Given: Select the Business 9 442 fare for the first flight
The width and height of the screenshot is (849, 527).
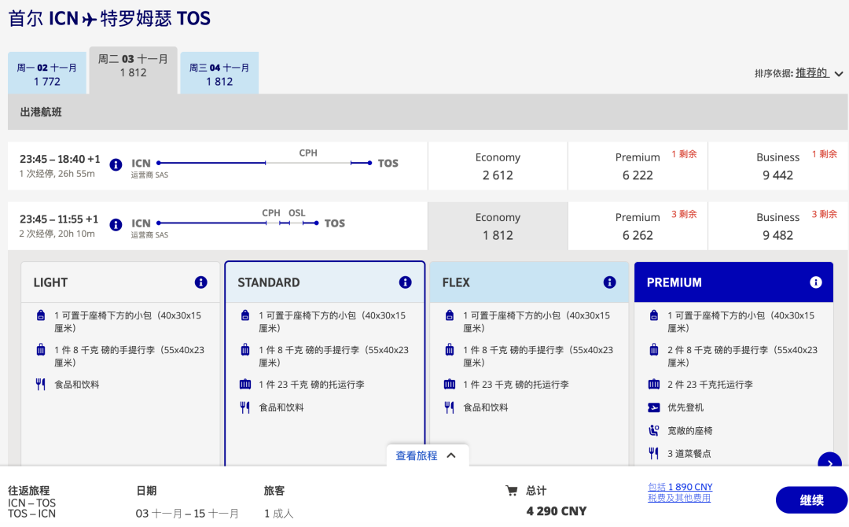Looking at the screenshot, I should tap(777, 166).
